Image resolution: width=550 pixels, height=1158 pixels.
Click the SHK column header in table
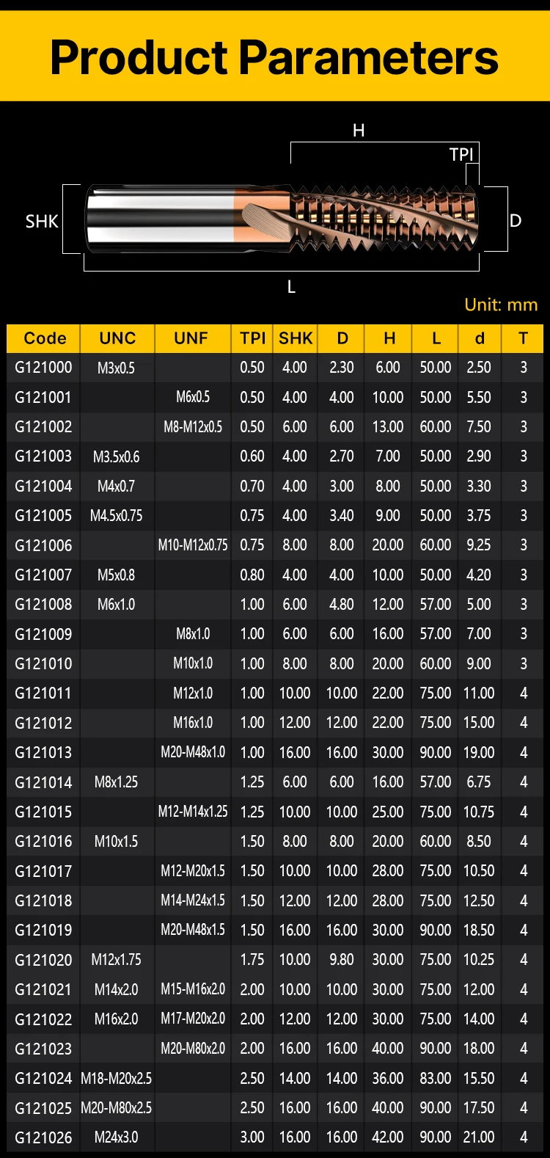click(296, 338)
